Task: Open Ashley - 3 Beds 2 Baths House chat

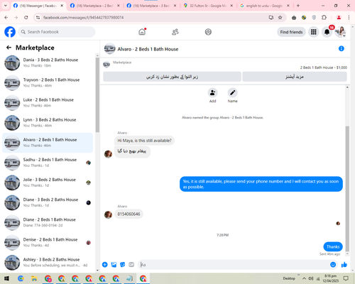Action: point(48,263)
